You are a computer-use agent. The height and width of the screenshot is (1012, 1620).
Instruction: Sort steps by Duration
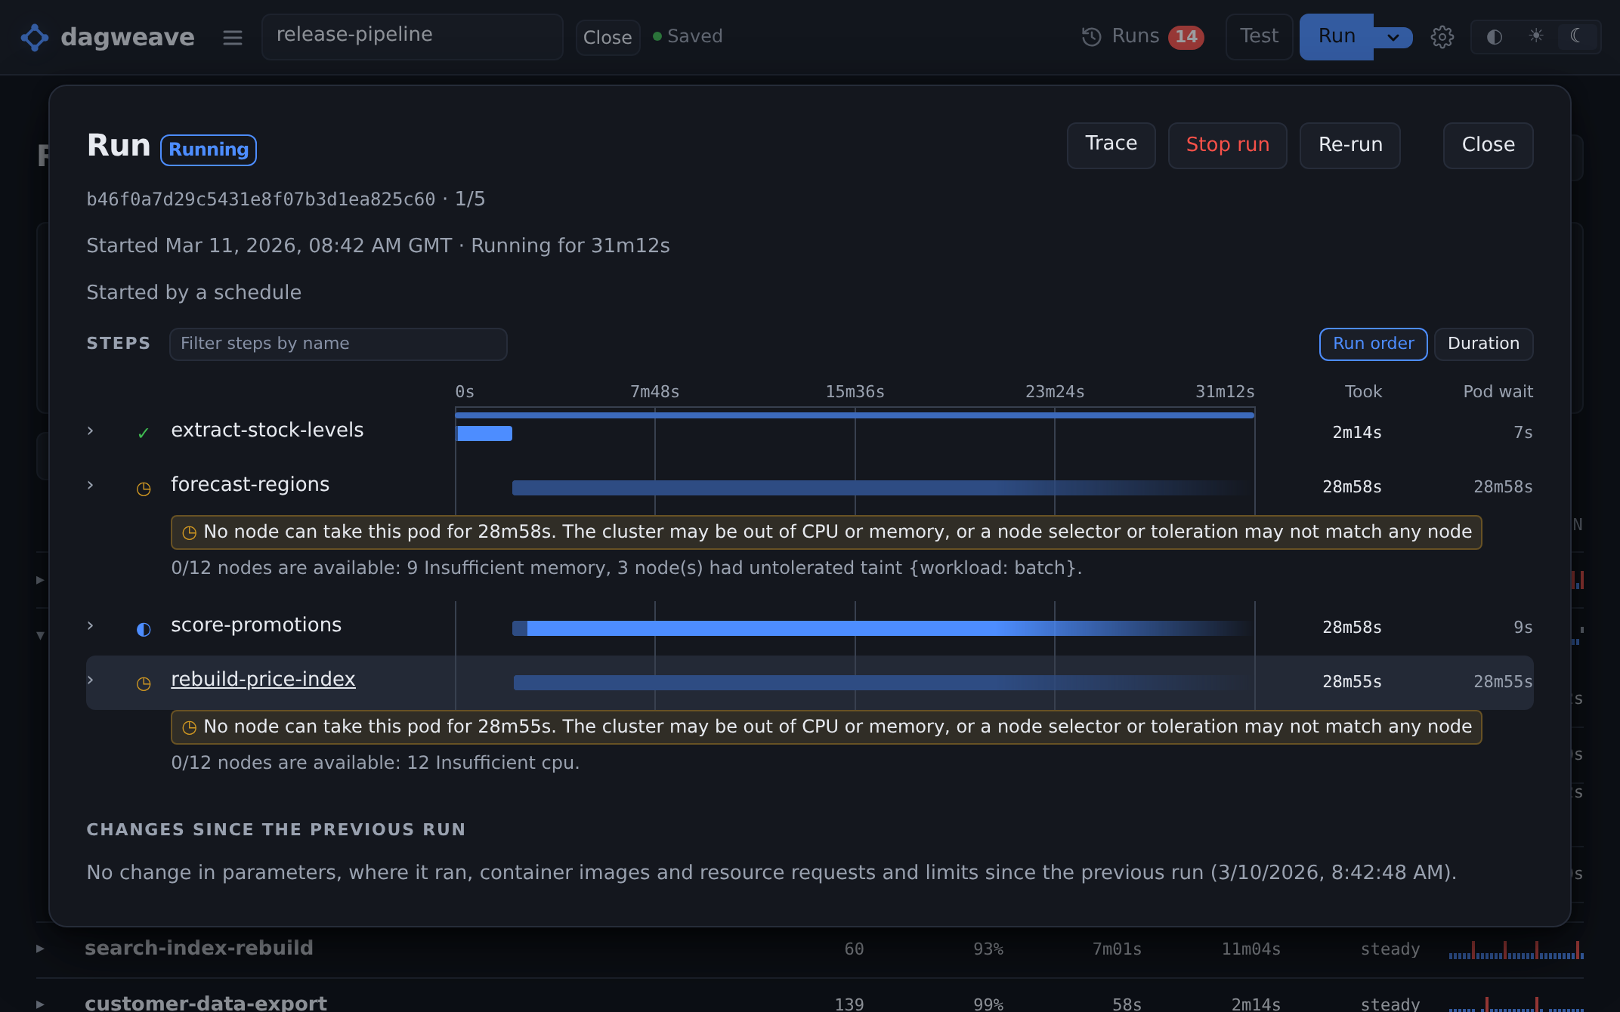click(x=1483, y=344)
